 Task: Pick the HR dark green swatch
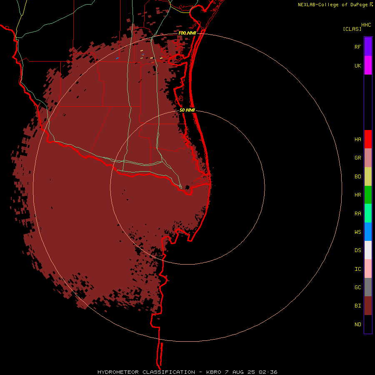pyautogui.click(x=368, y=195)
